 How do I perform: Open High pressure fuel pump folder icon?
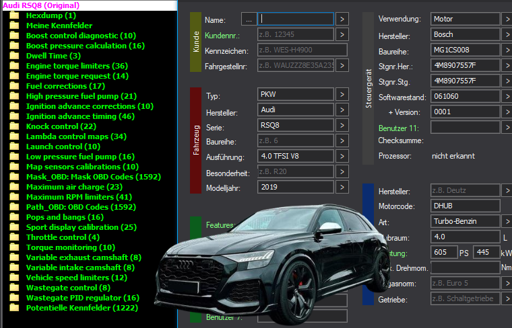(14, 96)
